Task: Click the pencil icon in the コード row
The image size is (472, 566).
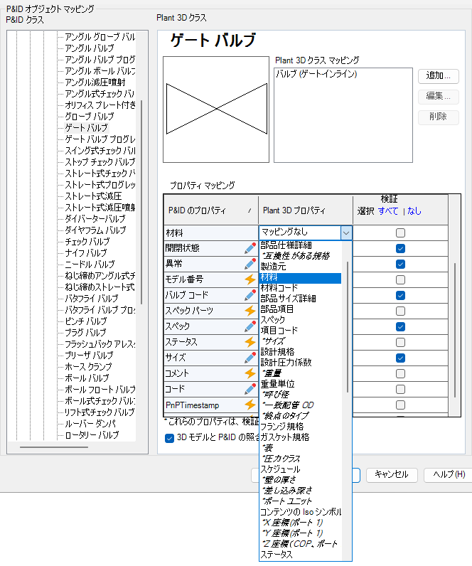Action: (250, 389)
